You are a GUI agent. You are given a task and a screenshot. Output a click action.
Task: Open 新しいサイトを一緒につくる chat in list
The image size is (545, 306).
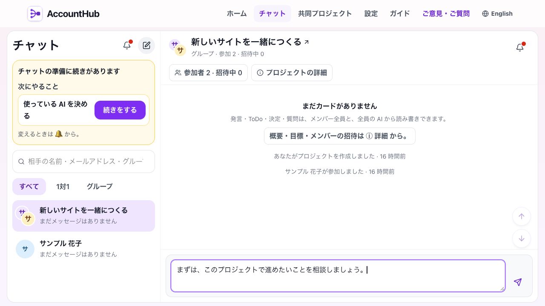[x=83, y=216]
